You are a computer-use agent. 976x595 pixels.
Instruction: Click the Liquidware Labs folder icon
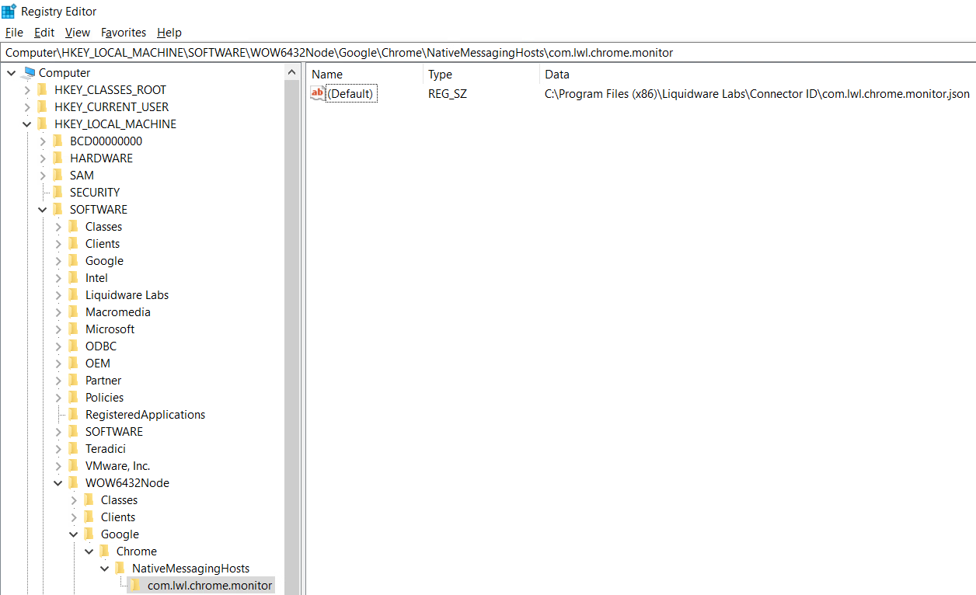(72, 294)
